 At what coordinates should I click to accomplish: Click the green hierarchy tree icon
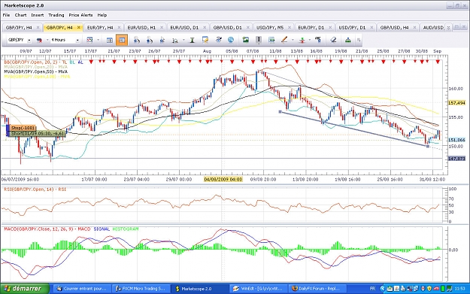click(347, 40)
